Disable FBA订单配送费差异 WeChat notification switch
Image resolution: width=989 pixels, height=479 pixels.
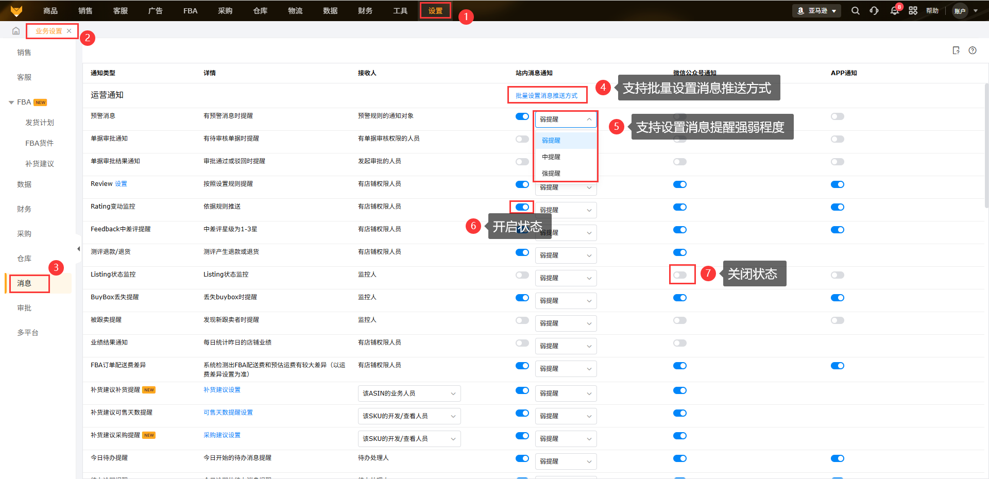pos(680,366)
